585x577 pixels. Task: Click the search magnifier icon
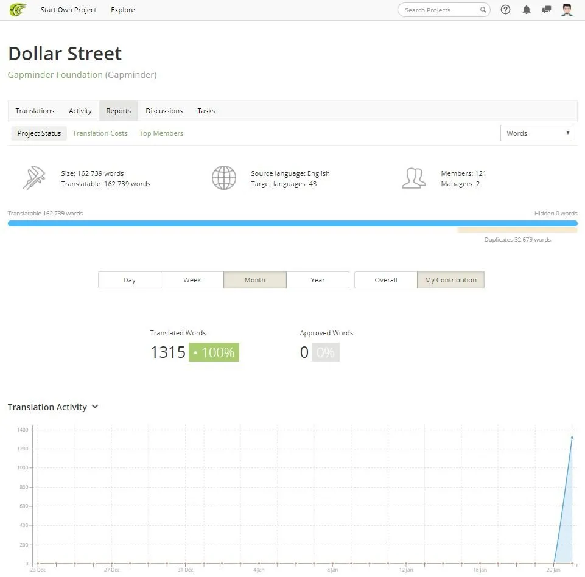(483, 10)
